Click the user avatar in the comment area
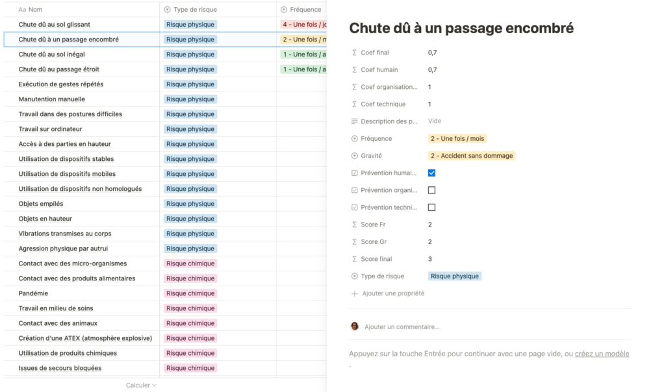 coord(355,326)
